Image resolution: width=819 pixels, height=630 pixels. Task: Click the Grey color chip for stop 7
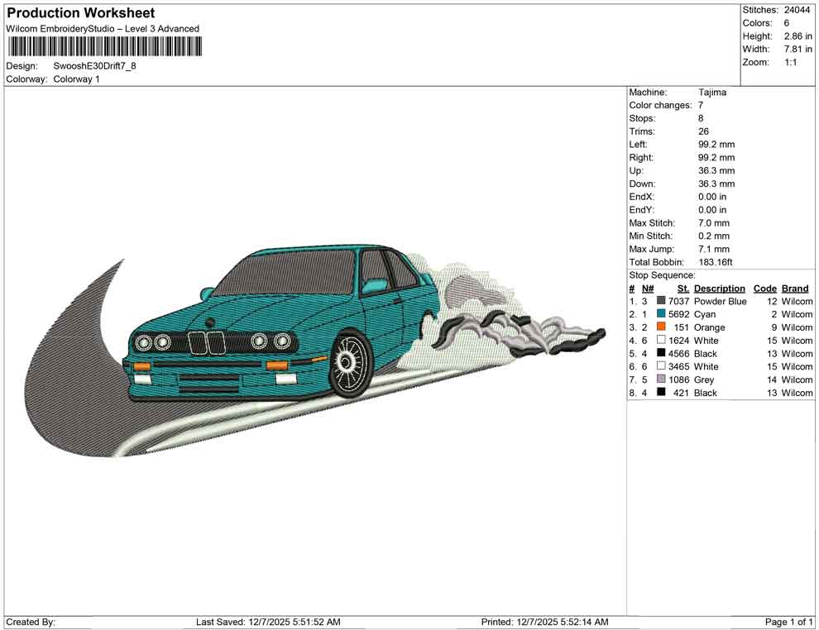pyautogui.click(x=660, y=379)
